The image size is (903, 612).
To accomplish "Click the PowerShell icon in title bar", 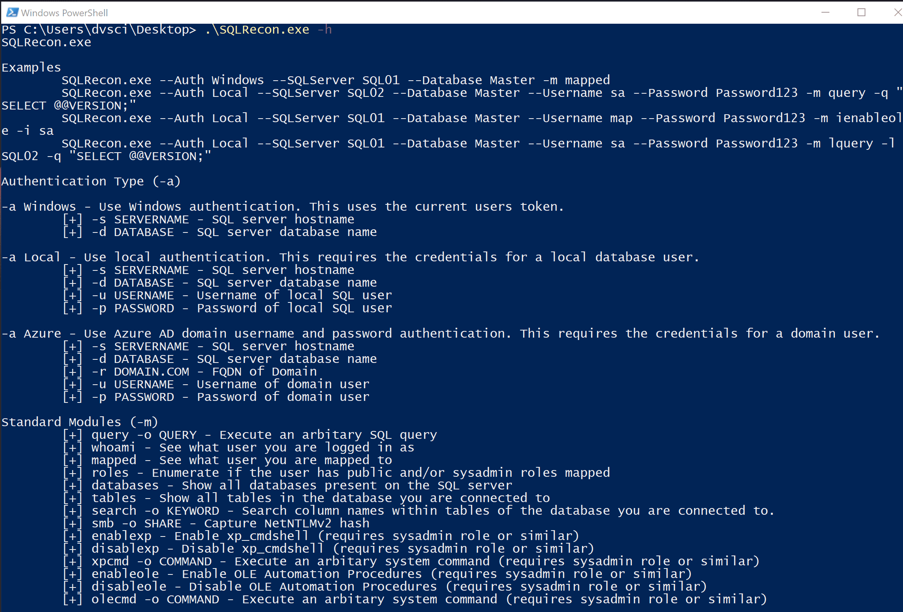I will [x=12, y=13].
